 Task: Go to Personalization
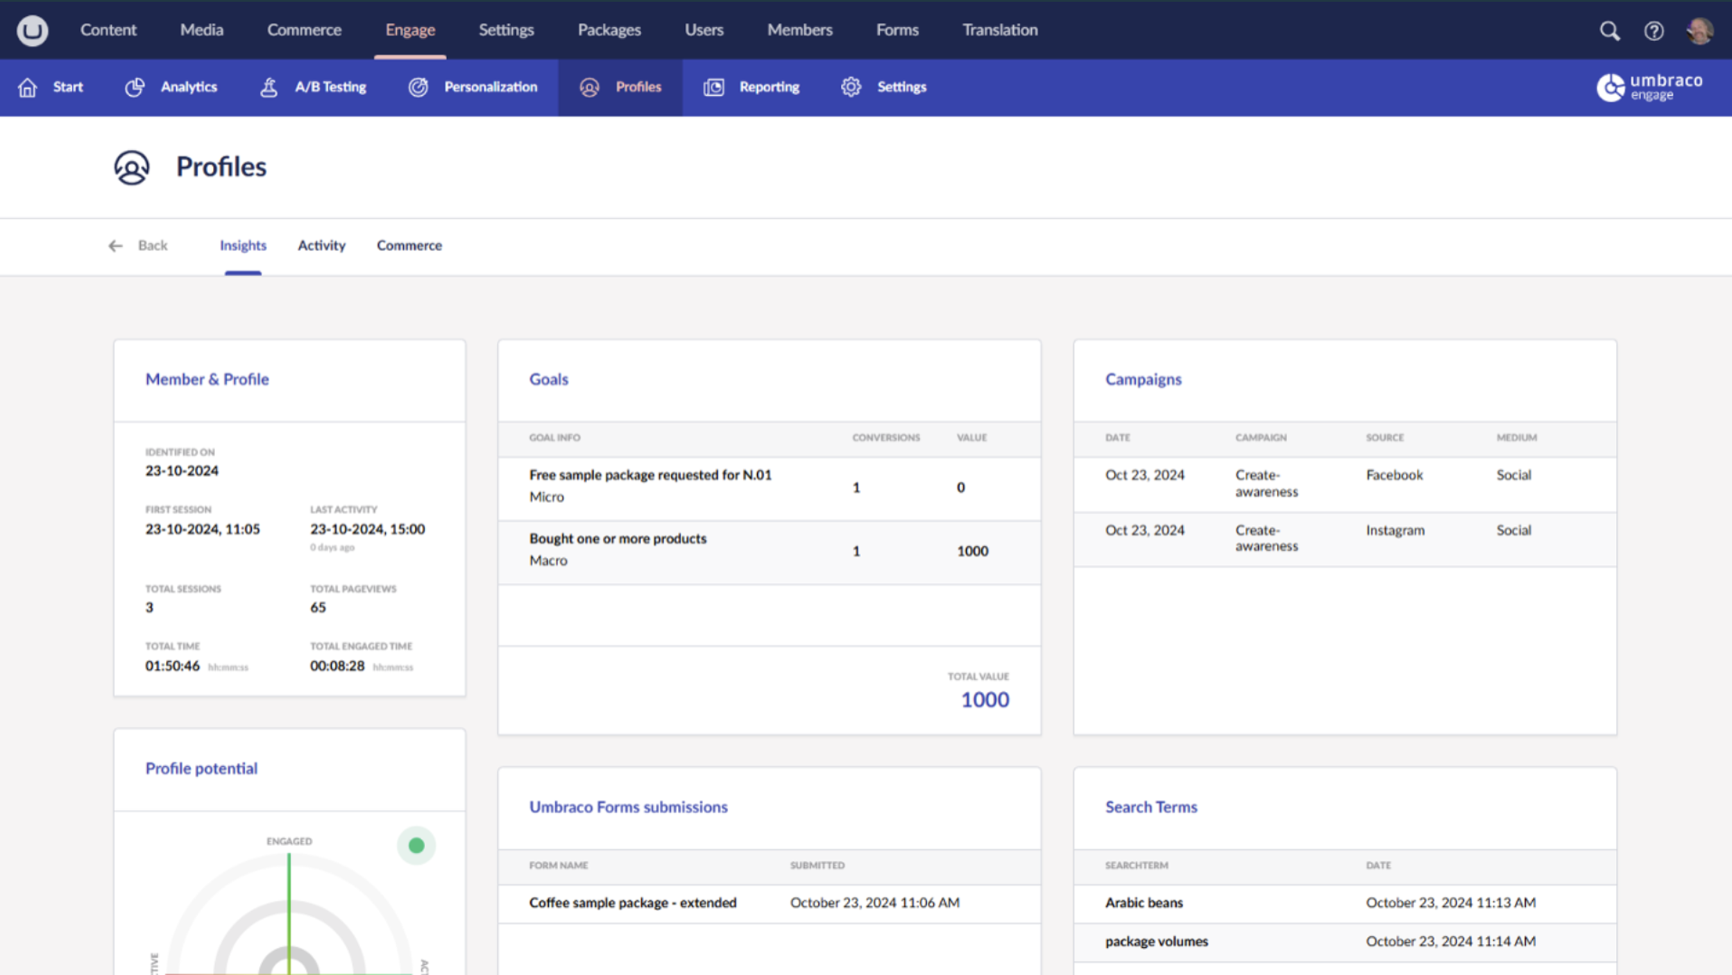click(491, 87)
